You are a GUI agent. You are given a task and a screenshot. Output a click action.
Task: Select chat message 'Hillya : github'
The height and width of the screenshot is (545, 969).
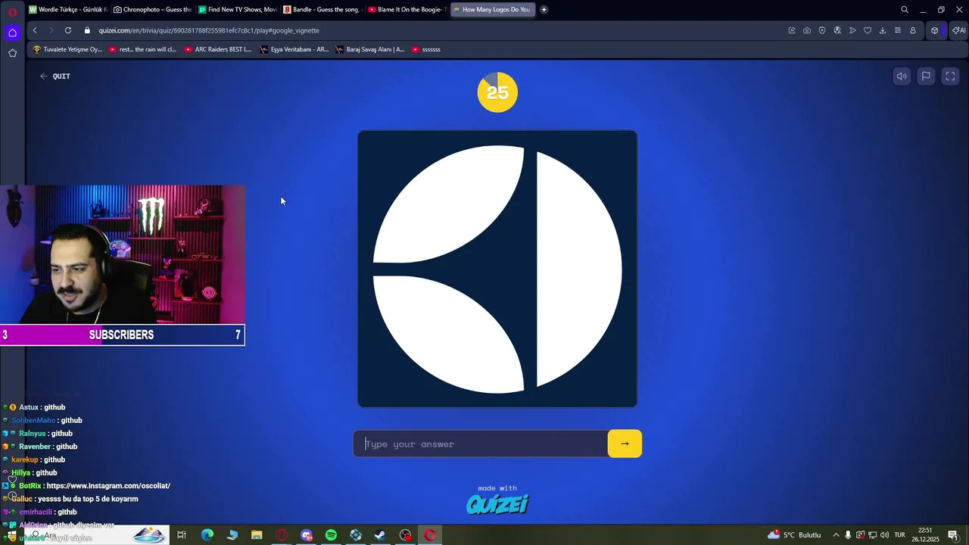coord(34,473)
